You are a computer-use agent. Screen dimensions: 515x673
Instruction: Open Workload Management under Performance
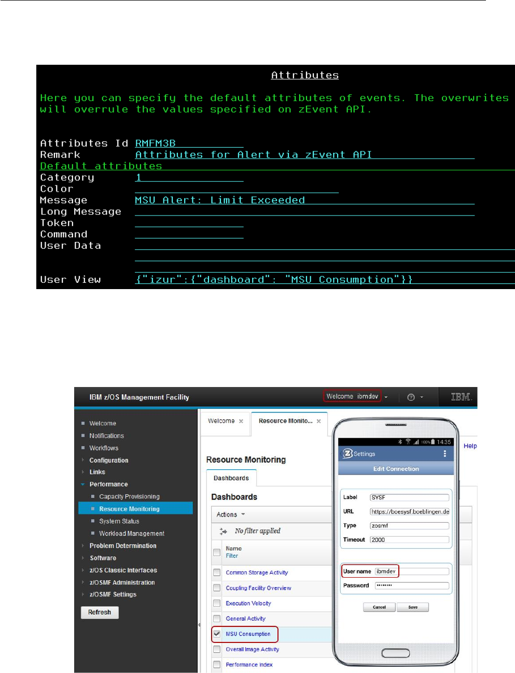132,534
